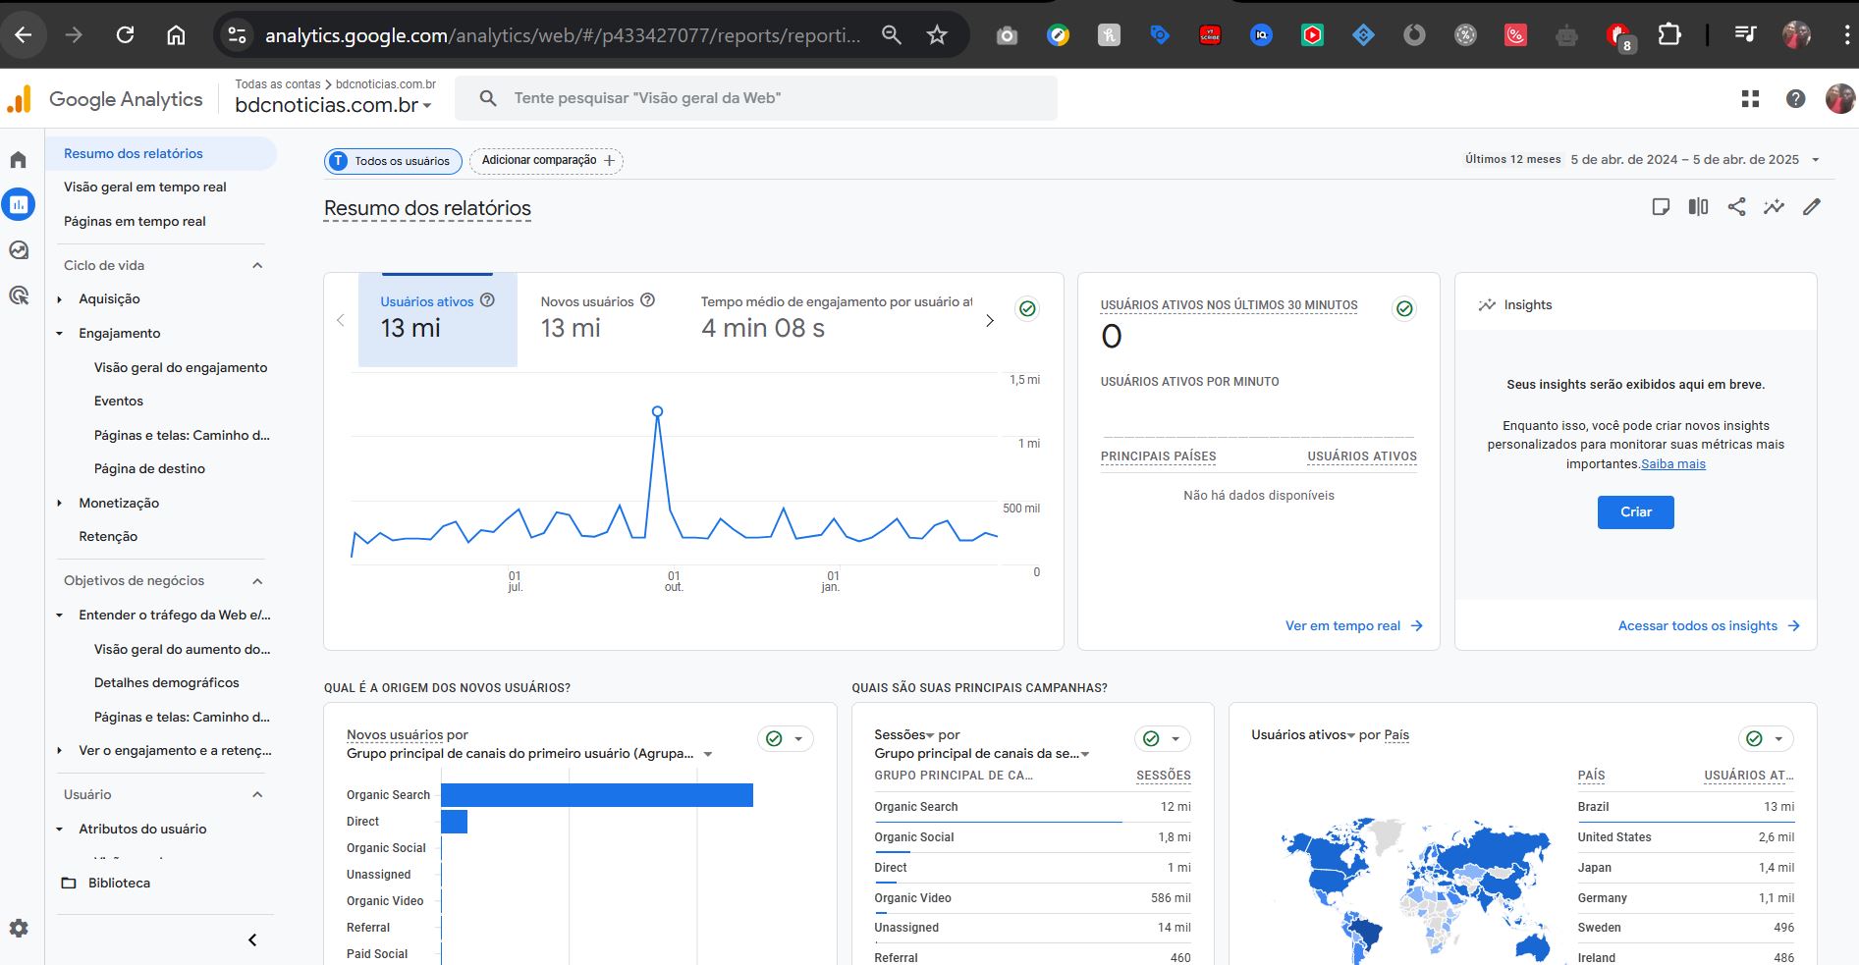This screenshot has width=1859, height=965.
Task: Open the Help question mark icon
Action: (1795, 98)
